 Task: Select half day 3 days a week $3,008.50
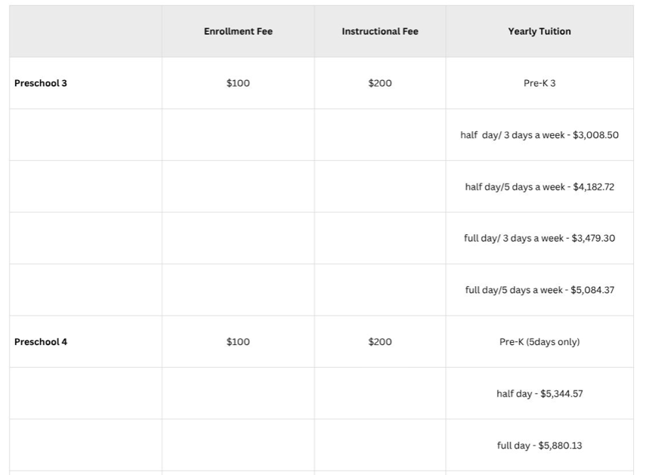pyautogui.click(x=539, y=135)
